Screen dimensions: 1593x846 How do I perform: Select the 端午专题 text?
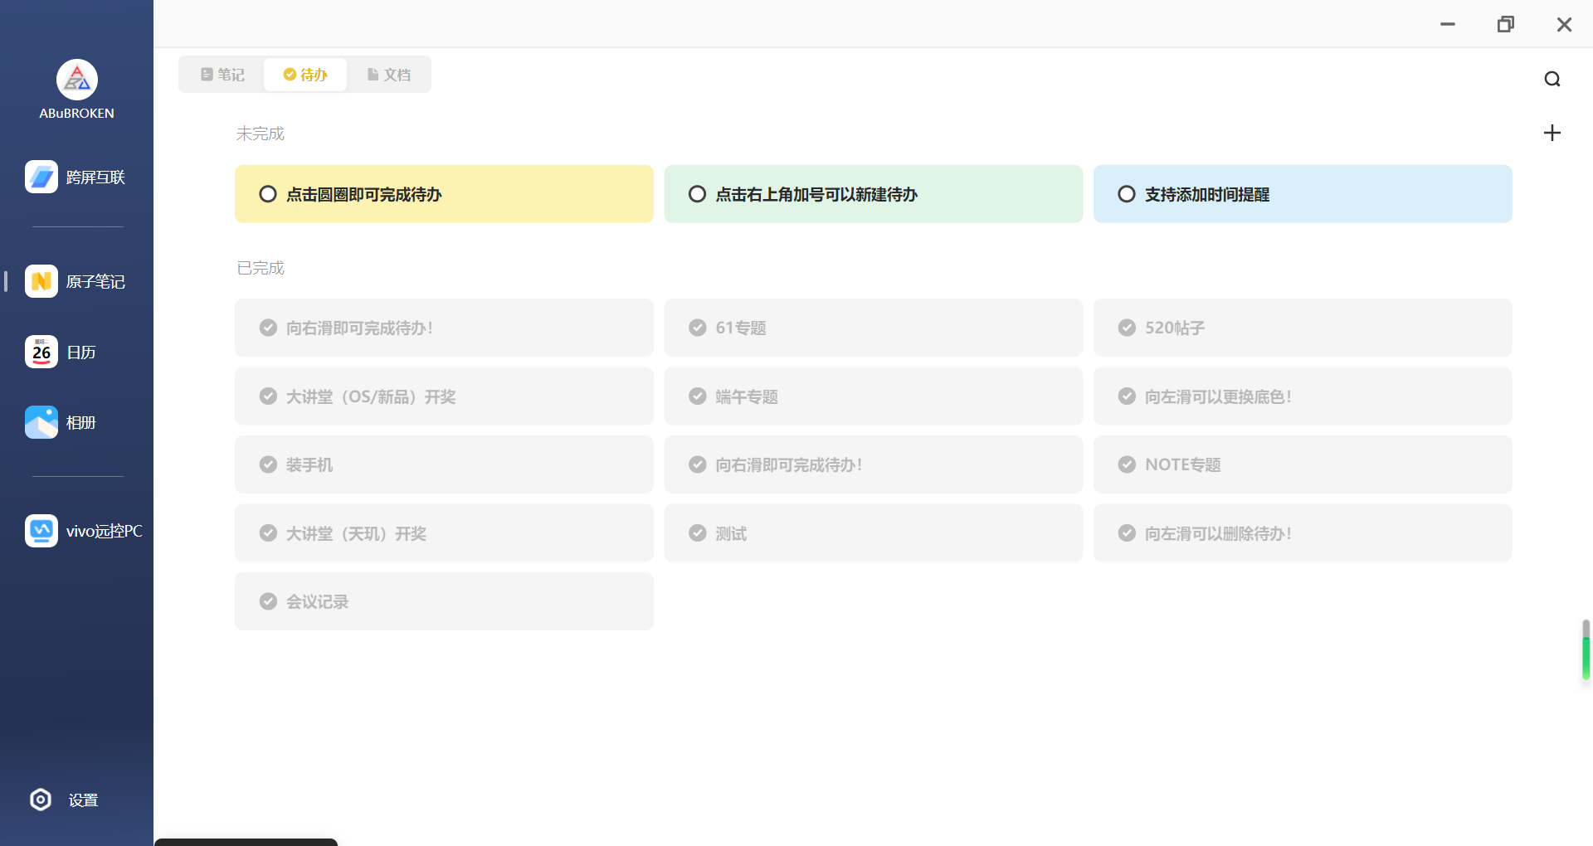[747, 396]
